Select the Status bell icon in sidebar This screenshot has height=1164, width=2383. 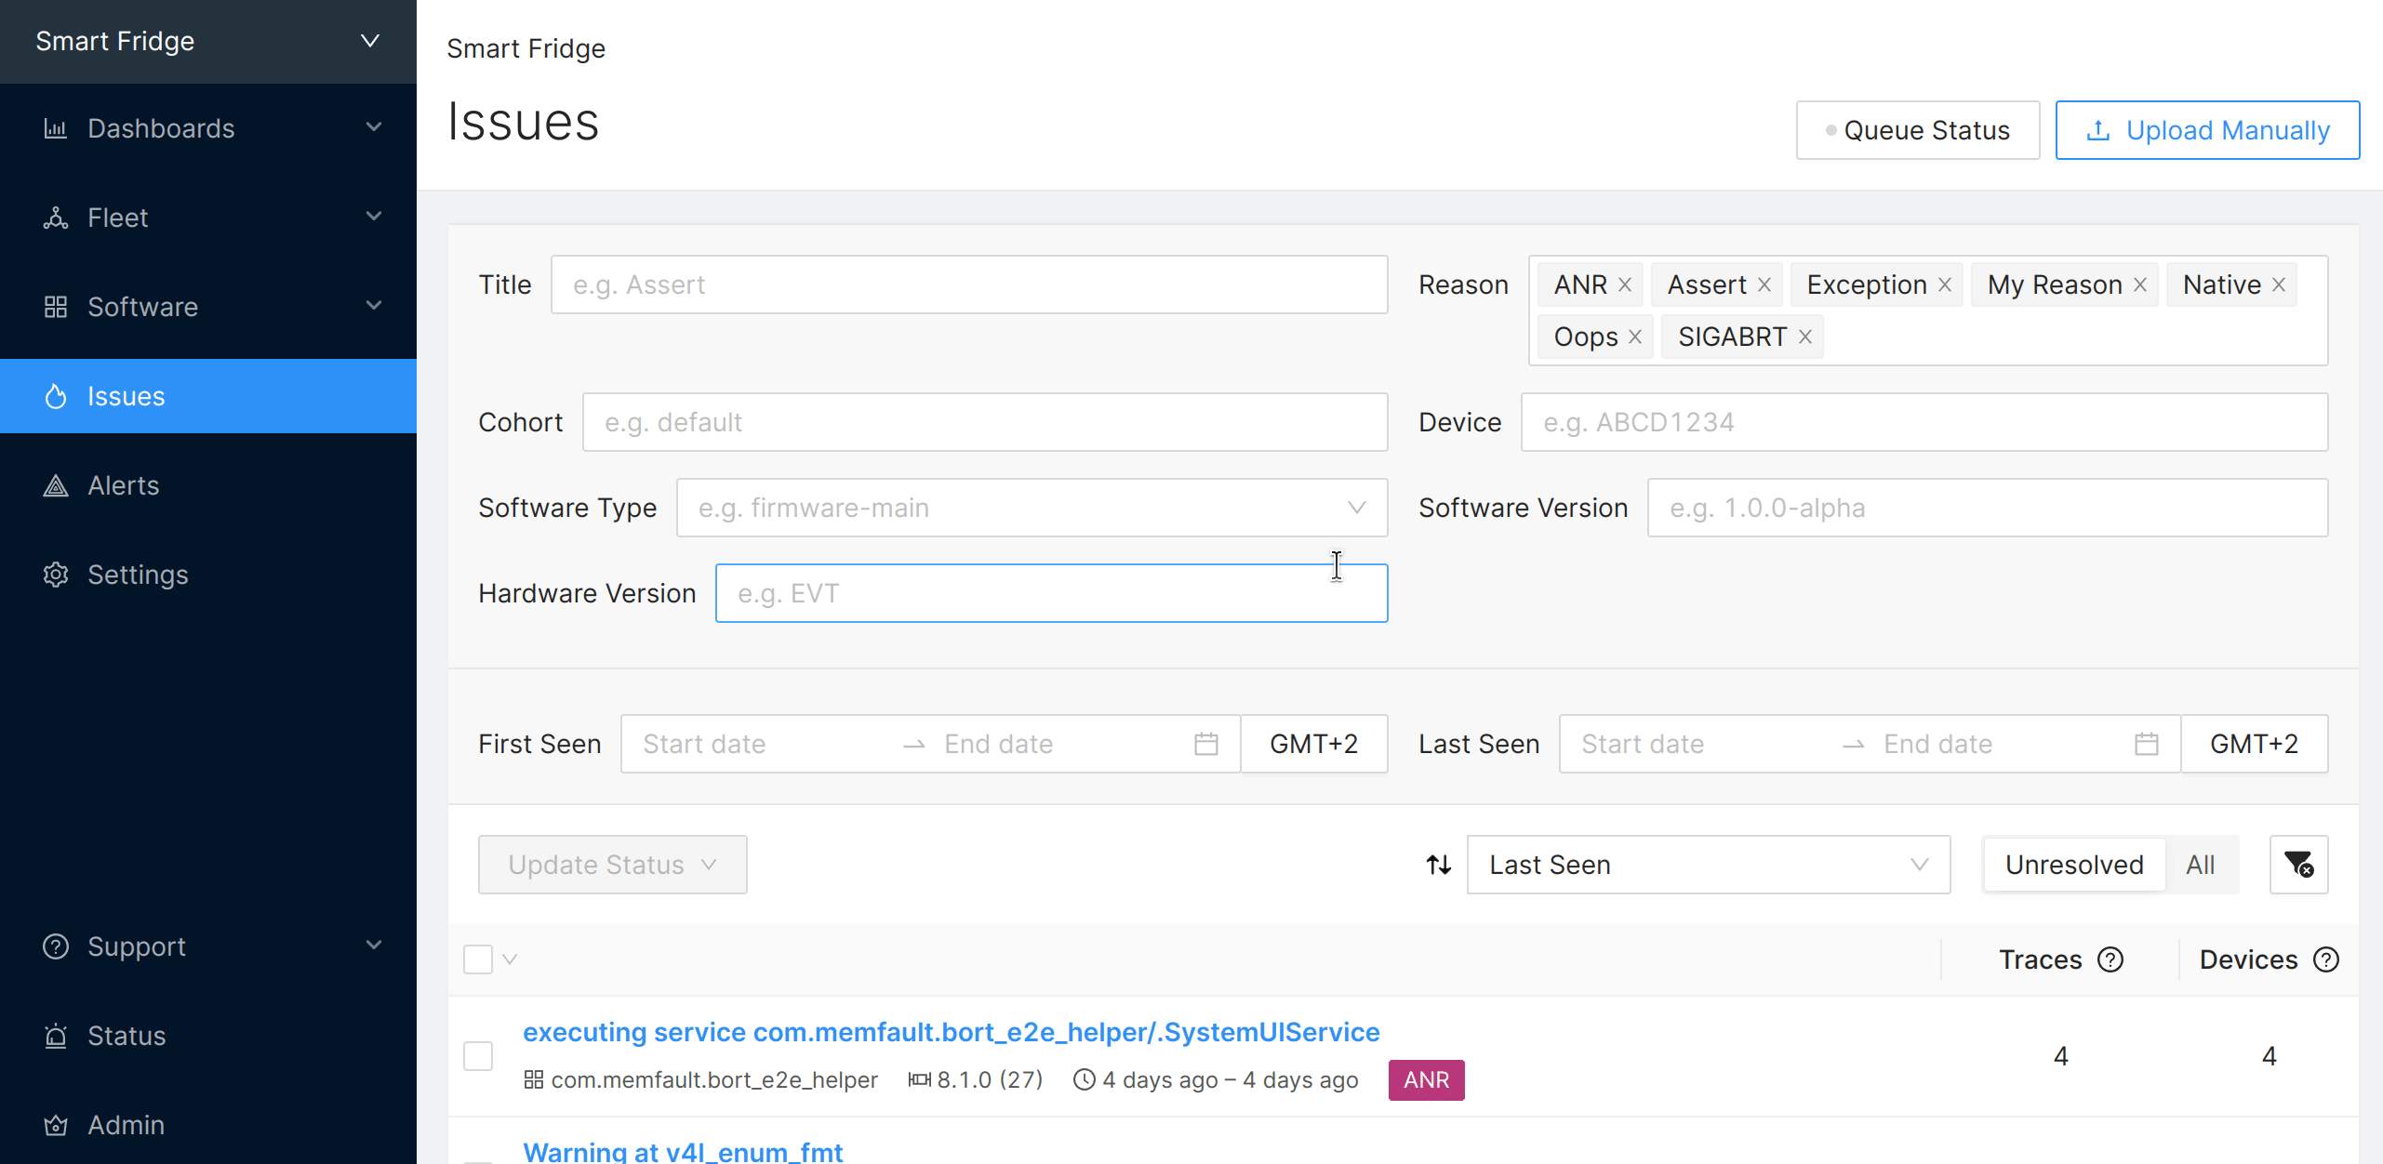(x=55, y=1036)
